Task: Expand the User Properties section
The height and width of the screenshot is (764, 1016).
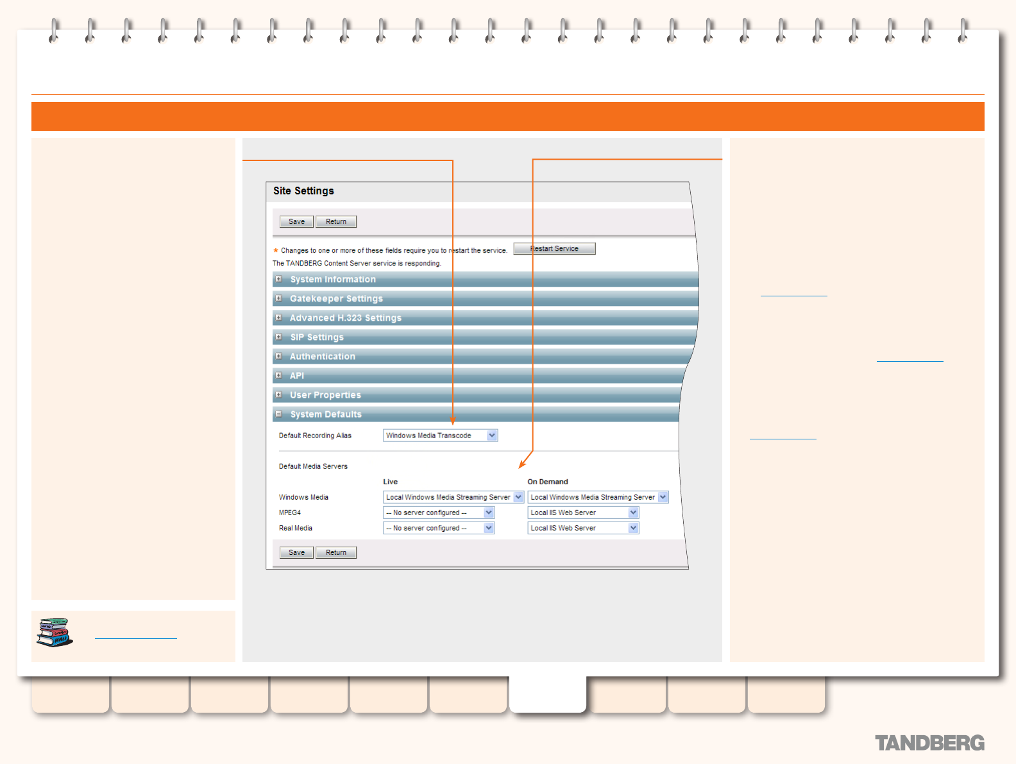Action: [278, 395]
